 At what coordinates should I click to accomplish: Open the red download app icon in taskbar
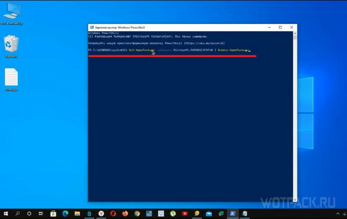(x=185, y=213)
